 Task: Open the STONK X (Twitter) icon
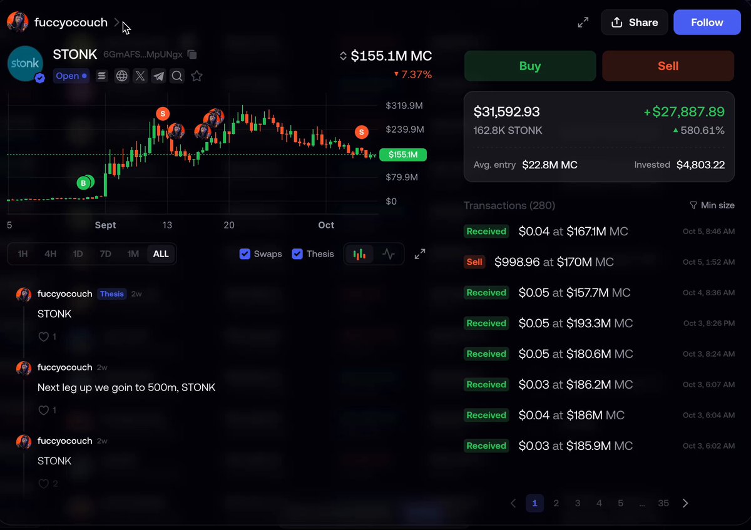[140, 76]
